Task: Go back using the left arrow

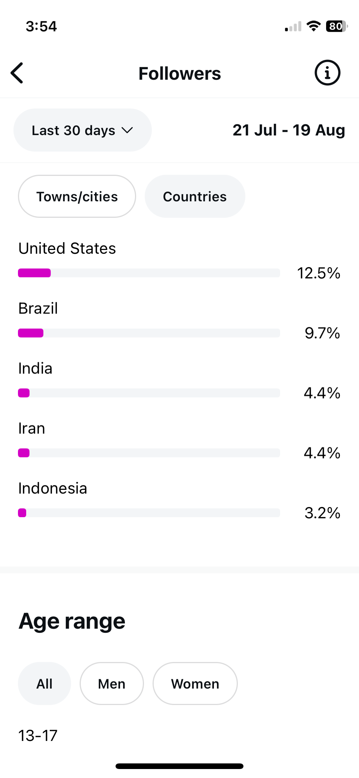Action: 17,73
